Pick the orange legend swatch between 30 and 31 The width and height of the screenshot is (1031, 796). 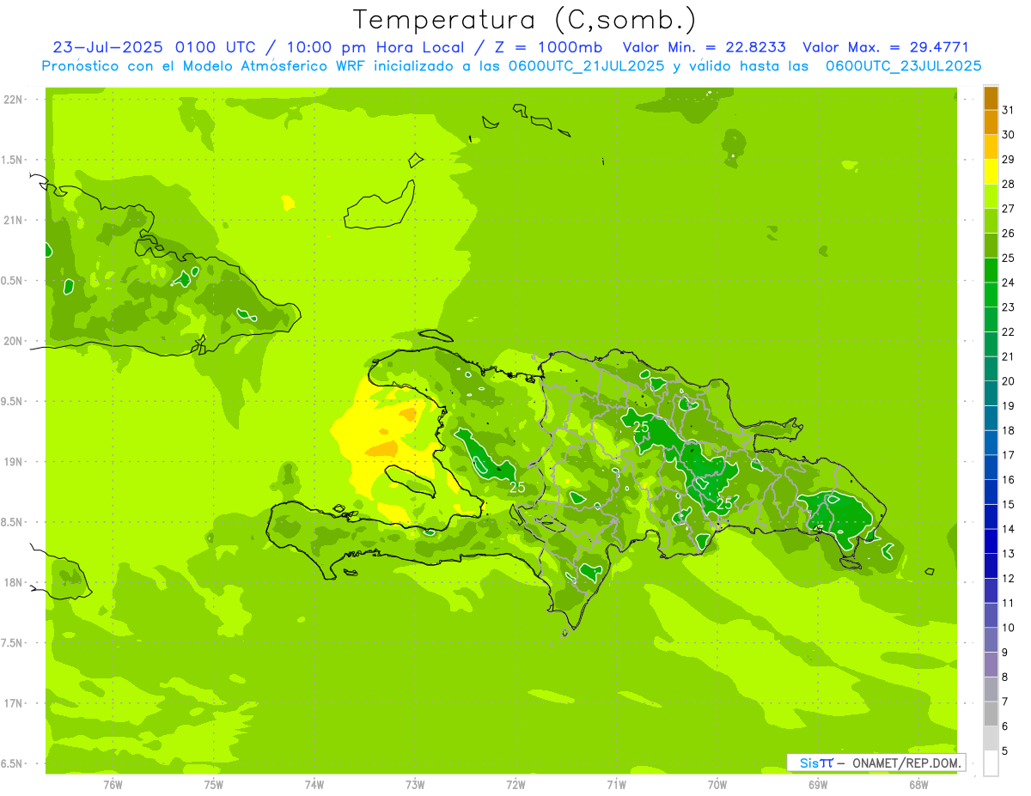(x=991, y=123)
